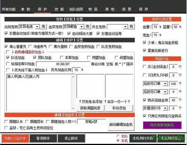Click the 蓝量 percent field
The image size is (187, 145).
(x=175, y=27)
